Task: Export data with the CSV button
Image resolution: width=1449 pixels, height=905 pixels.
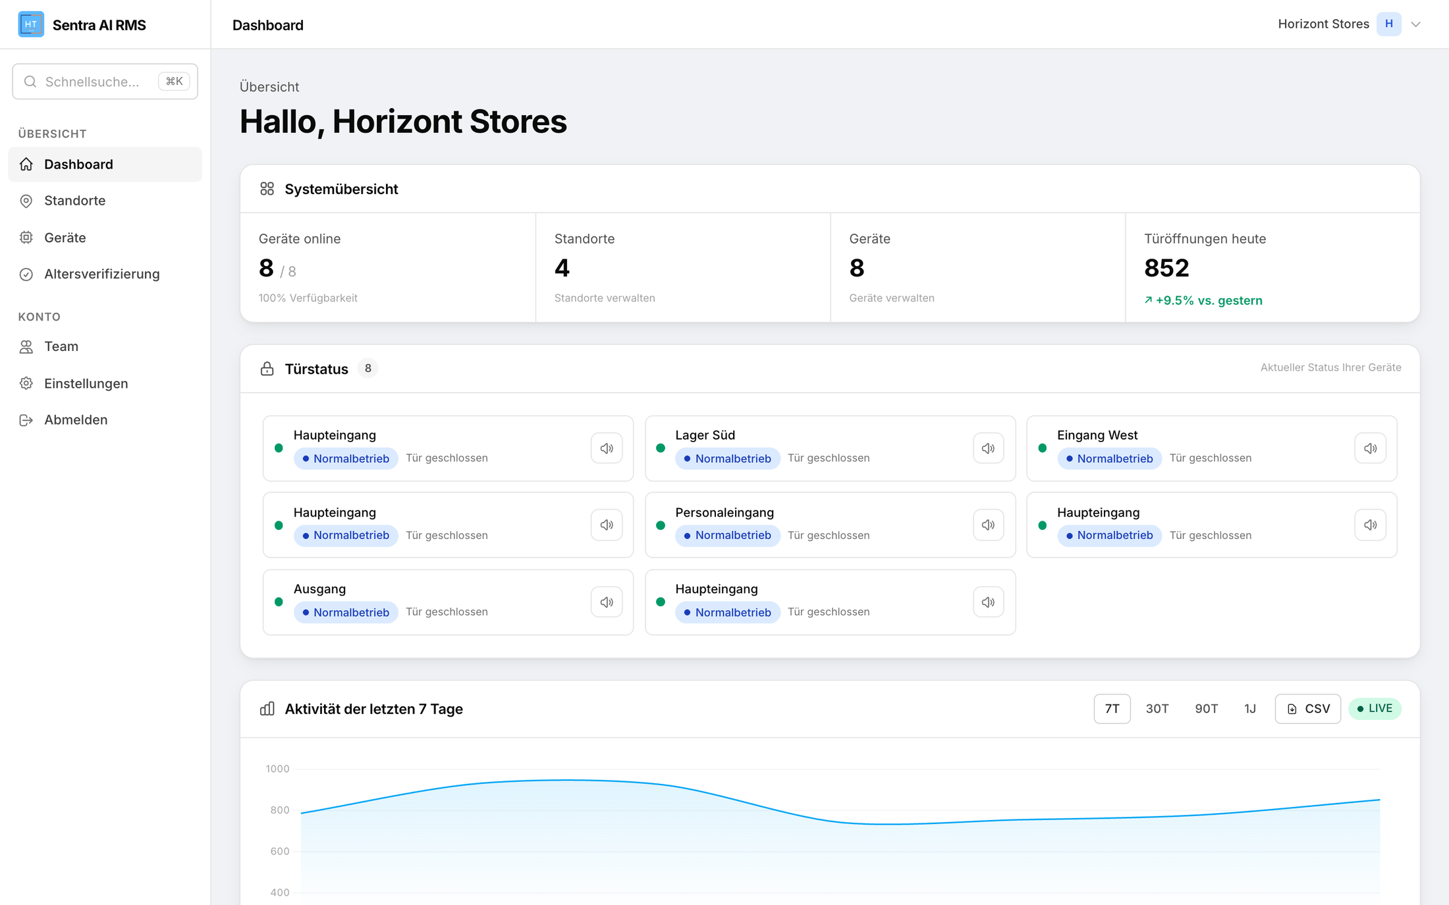Action: pyautogui.click(x=1307, y=709)
